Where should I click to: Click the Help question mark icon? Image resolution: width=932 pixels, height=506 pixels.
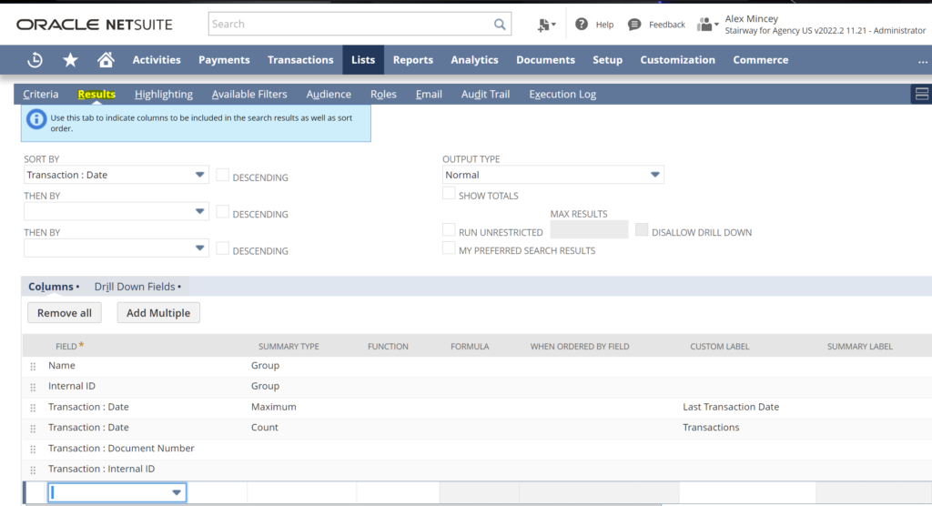pyautogui.click(x=582, y=25)
